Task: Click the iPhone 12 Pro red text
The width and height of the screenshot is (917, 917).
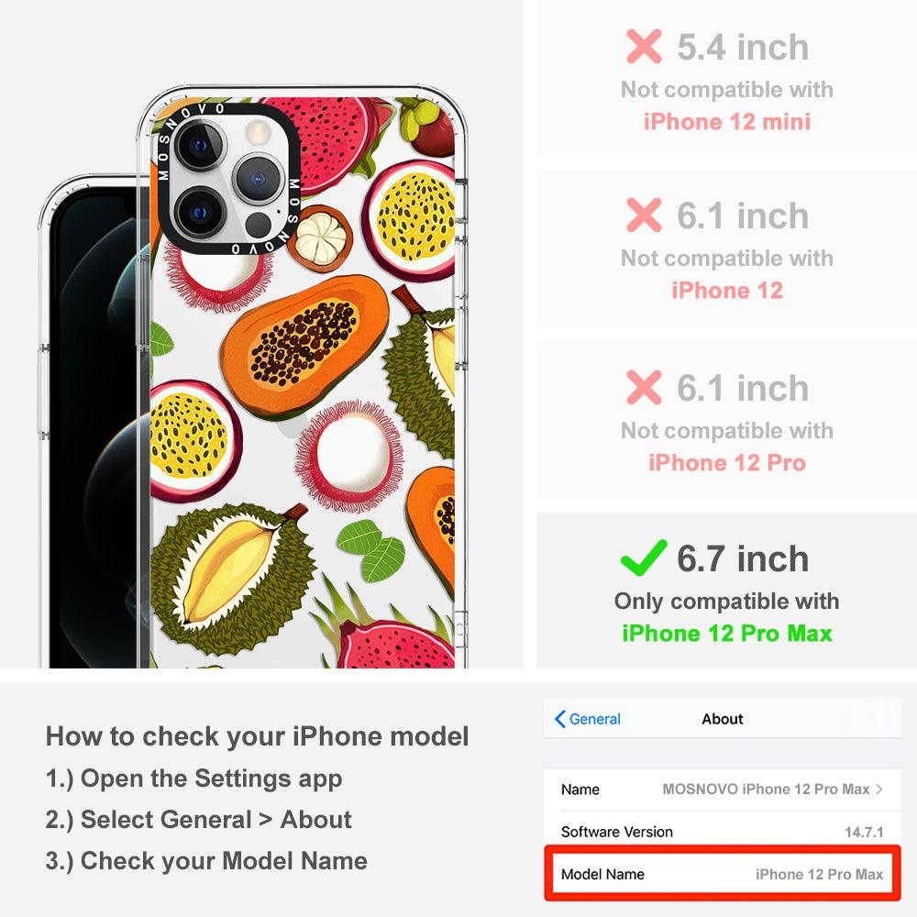Action: [x=727, y=462]
